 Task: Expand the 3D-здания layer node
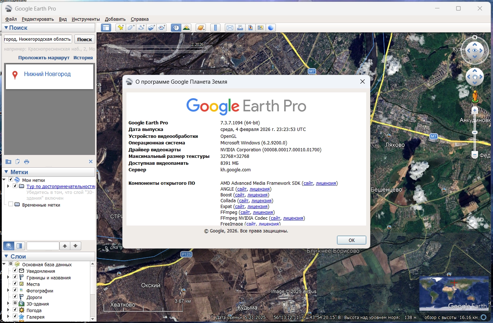click(8, 303)
